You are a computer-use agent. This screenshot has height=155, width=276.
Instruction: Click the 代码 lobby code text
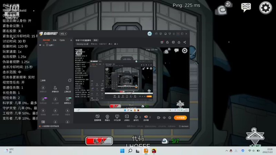click(138, 138)
